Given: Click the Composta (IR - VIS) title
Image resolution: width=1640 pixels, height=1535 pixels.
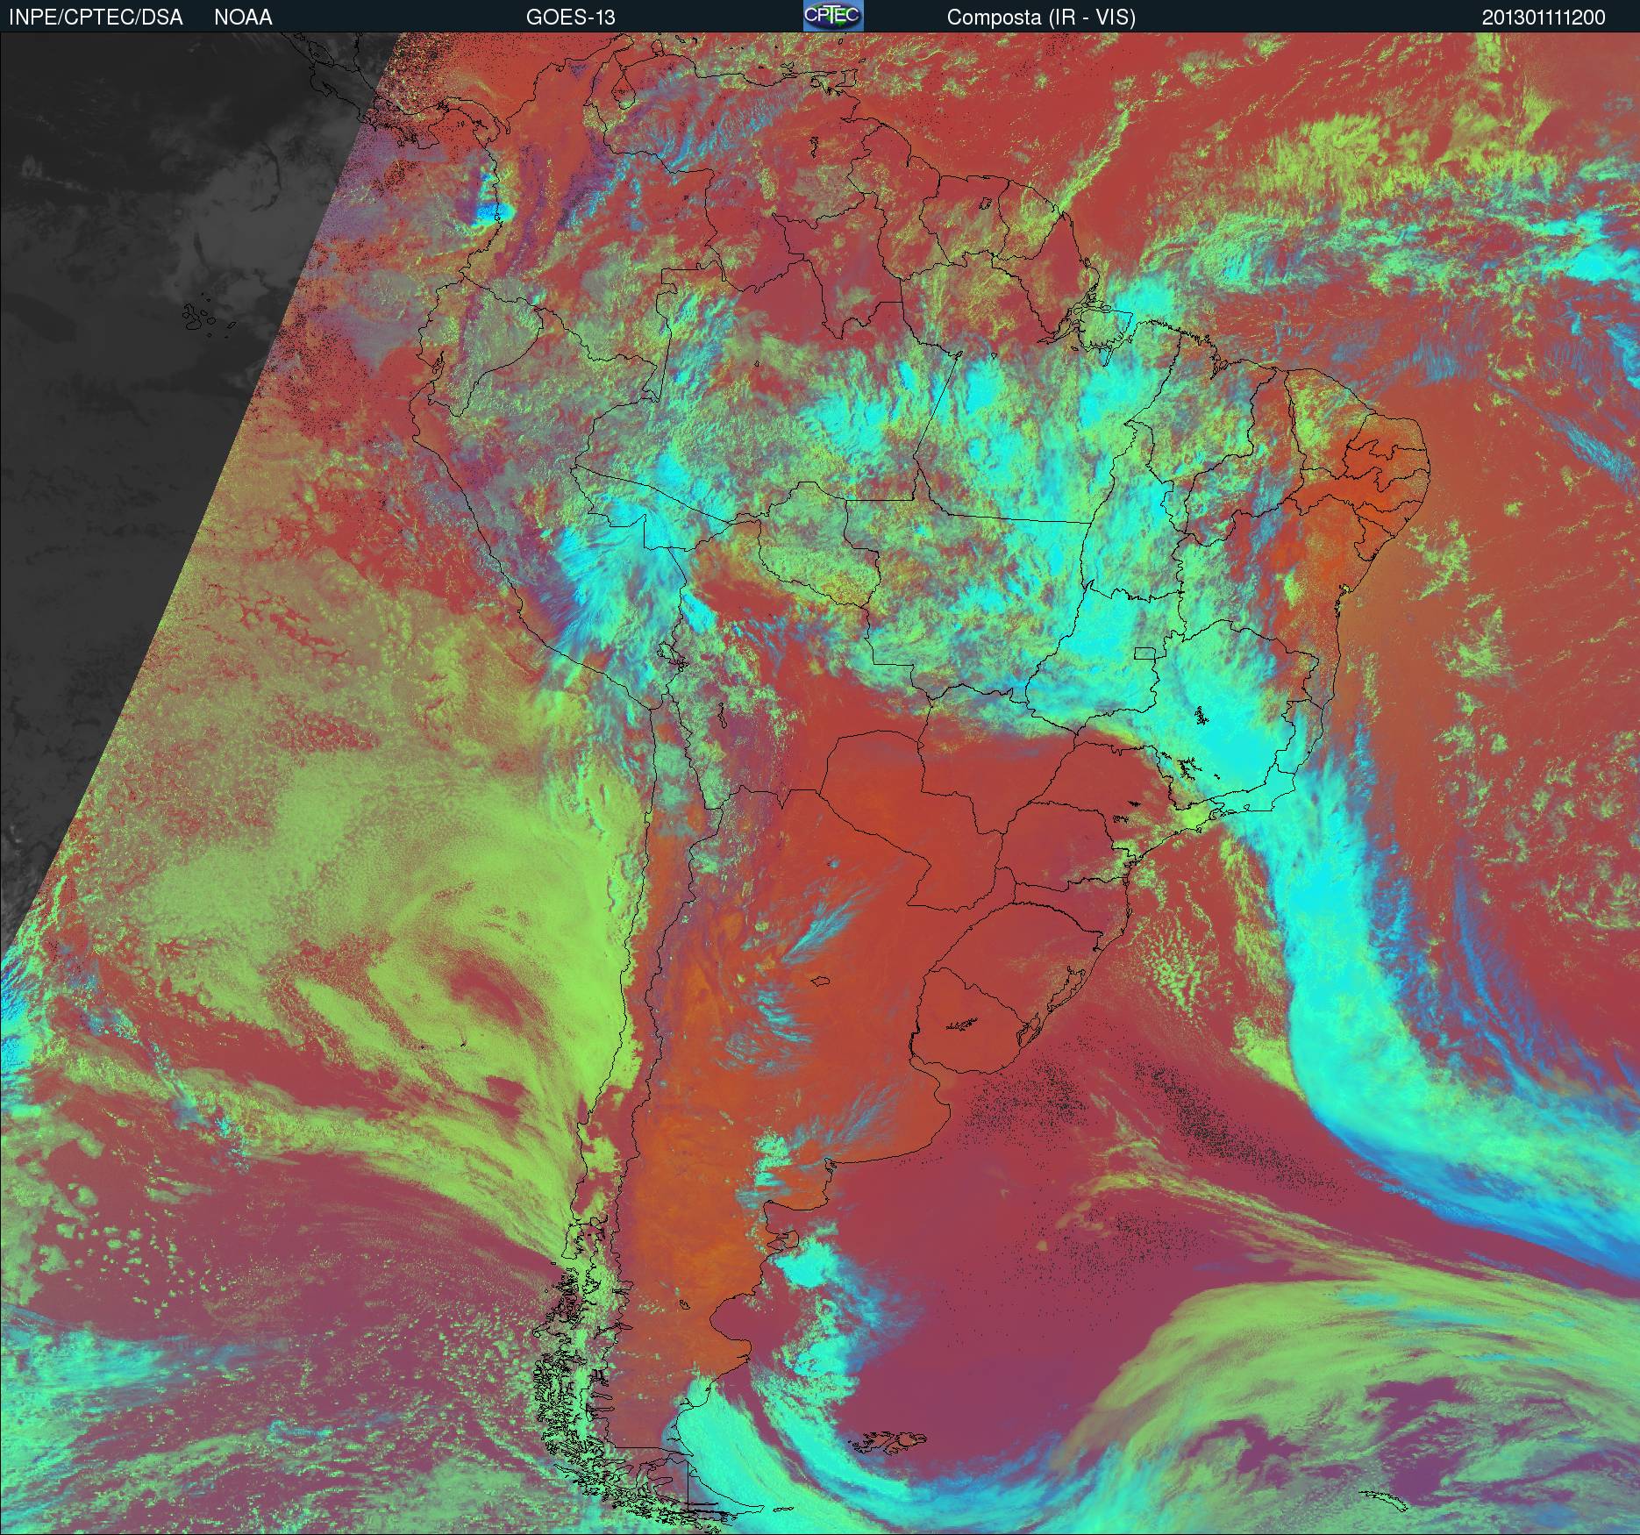Looking at the screenshot, I should pos(1041,18).
